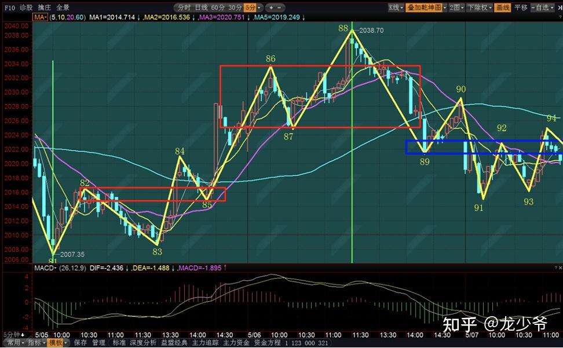This screenshot has height=348, width=563.
Task: Click 保存 to save template
Action: tap(80, 343)
